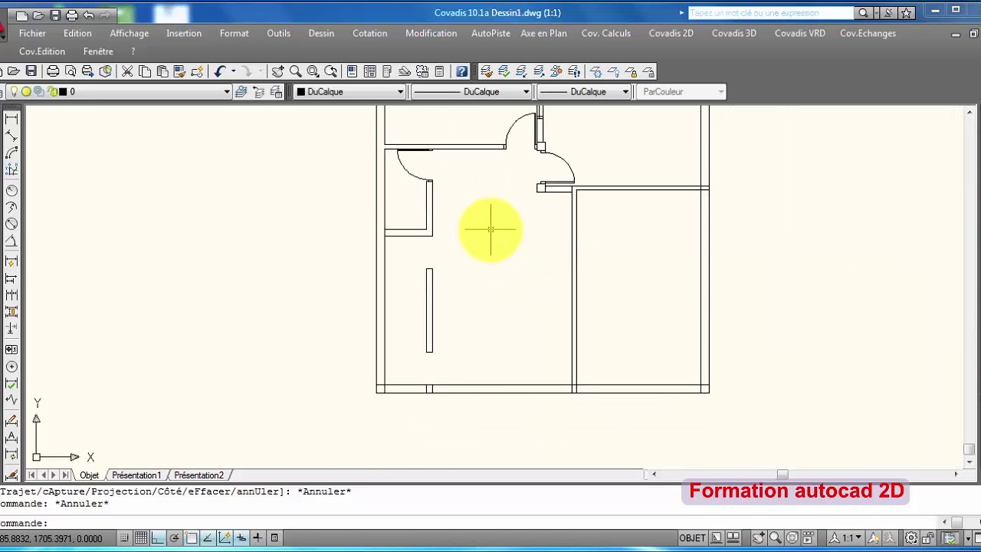
Task: Click the Layer lock padlock icon
Action: [x=632, y=71]
